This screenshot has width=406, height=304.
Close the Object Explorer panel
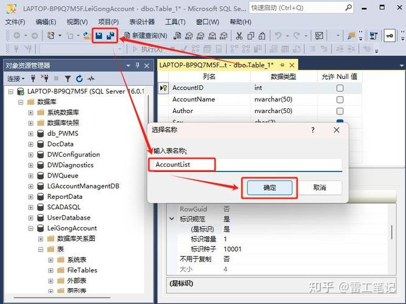(x=147, y=66)
